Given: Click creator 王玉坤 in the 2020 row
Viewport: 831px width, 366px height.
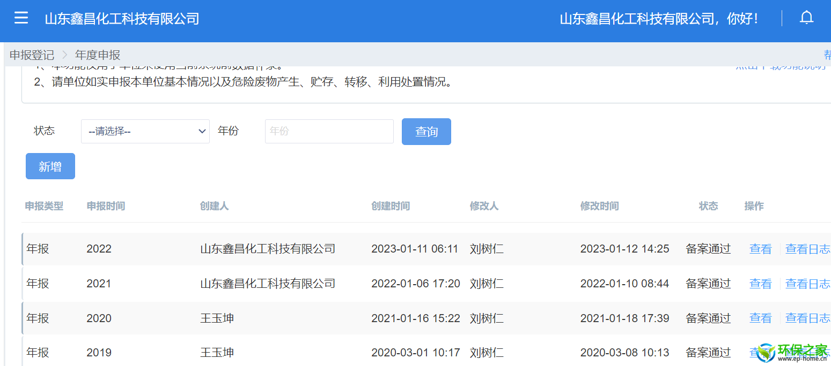Looking at the screenshot, I should pos(217,318).
